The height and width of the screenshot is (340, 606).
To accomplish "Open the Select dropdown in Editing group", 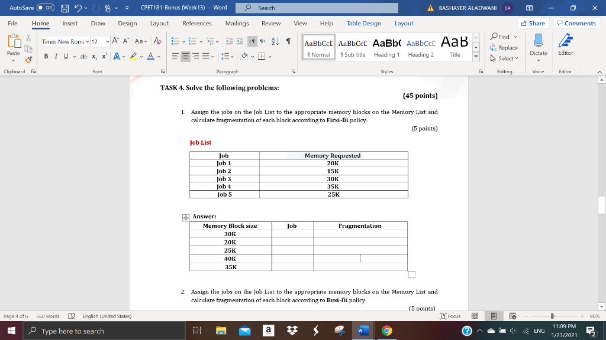I will 507,58.
